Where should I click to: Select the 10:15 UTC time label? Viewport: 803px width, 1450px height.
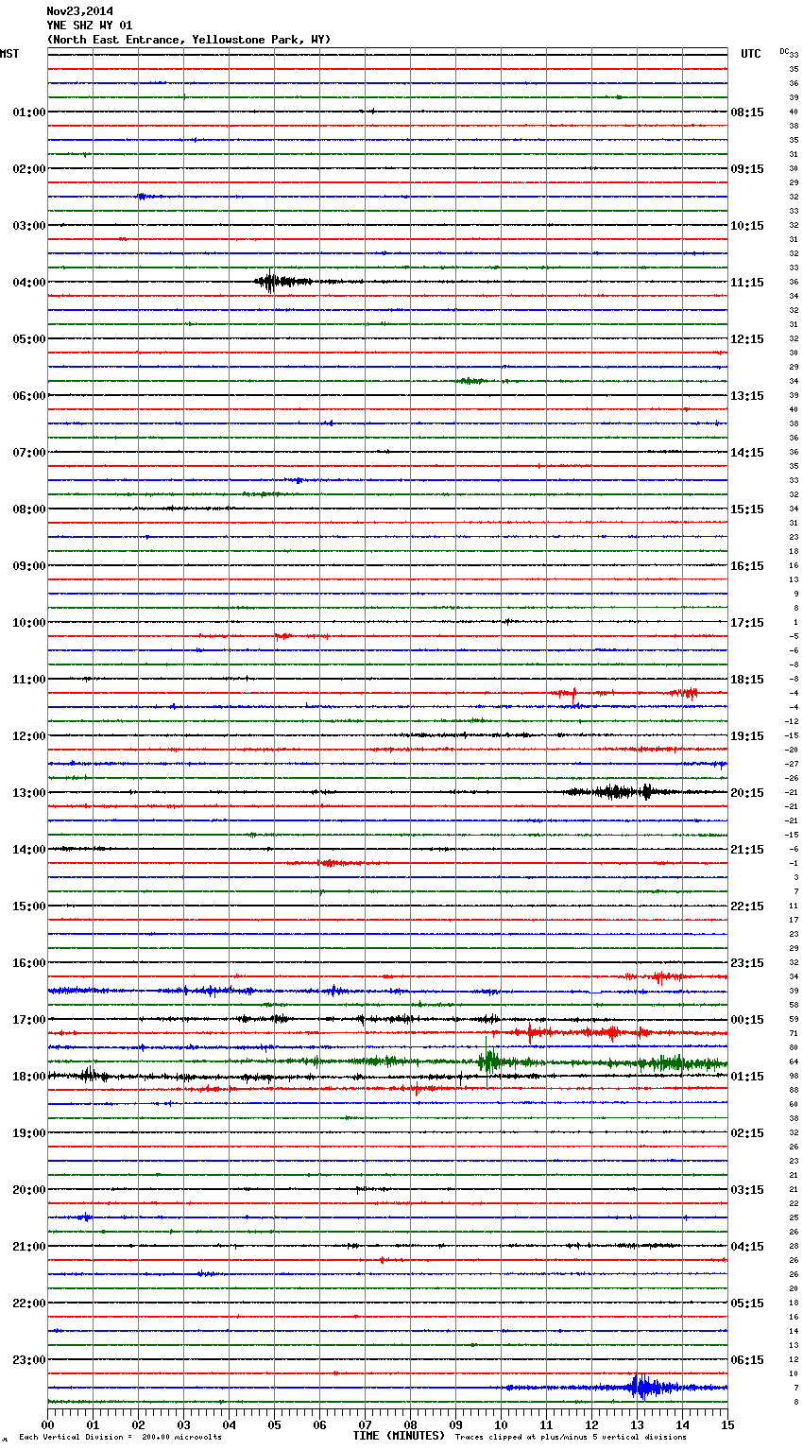coord(747,226)
